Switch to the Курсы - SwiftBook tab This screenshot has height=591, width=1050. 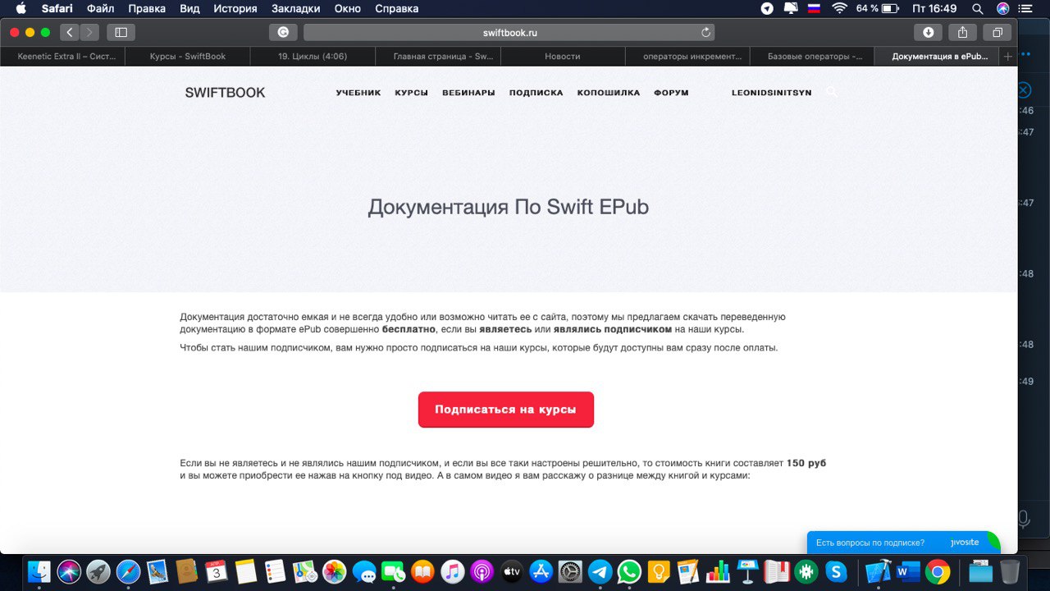[x=188, y=57]
